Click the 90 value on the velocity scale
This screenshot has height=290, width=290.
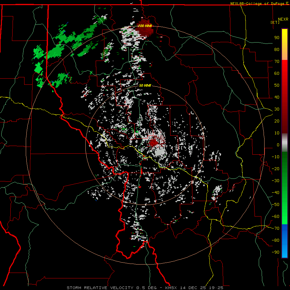point(277,38)
